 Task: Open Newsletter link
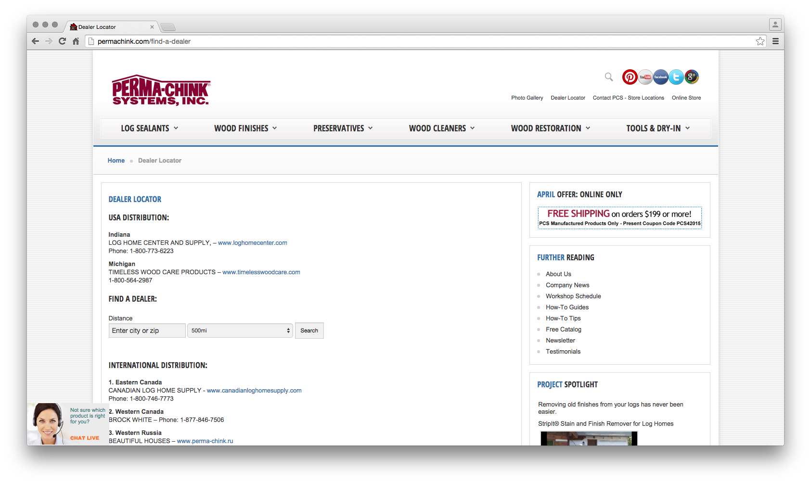pyautogui.click(x=560, y=341)
